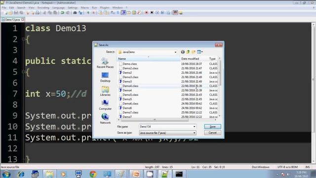Click the Save All toolbar icon
The width and height of the screenshot is (316, 178).
point(21,13)
